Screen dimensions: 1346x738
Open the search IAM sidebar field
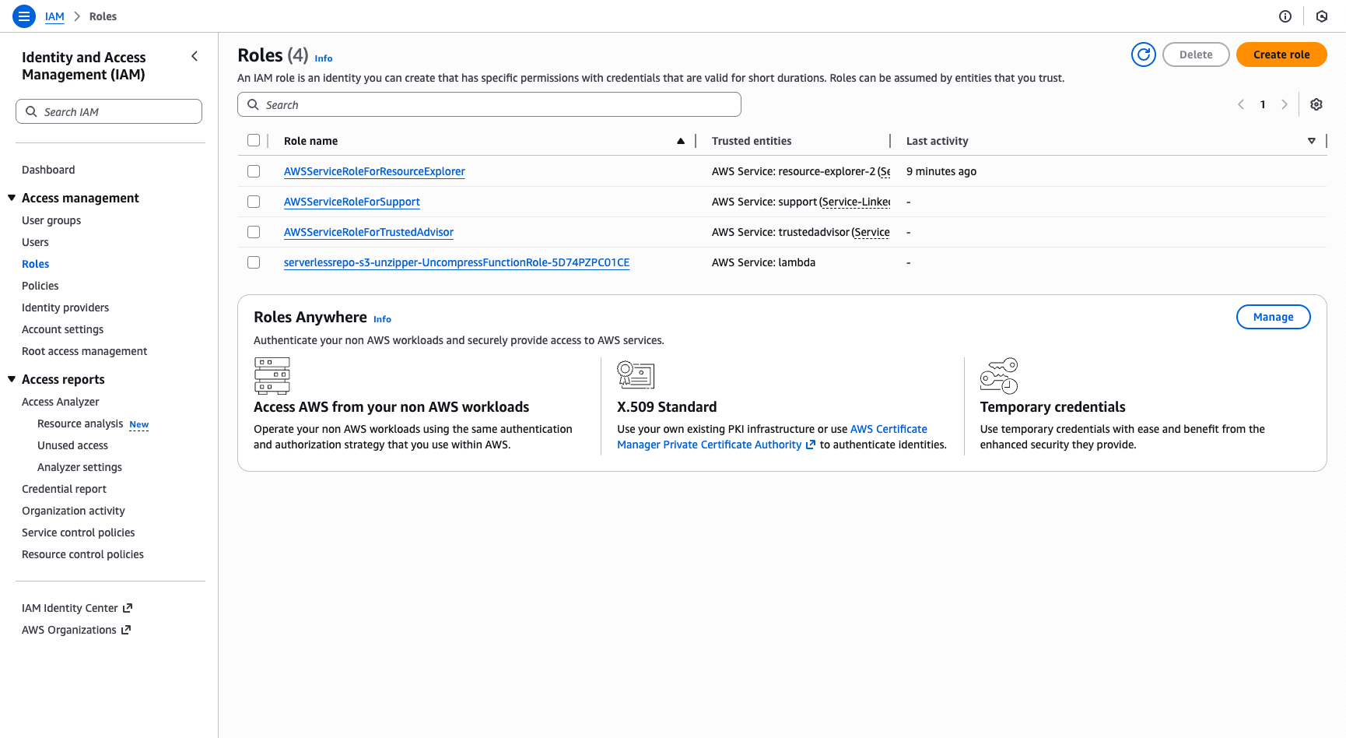pos(108,111)
